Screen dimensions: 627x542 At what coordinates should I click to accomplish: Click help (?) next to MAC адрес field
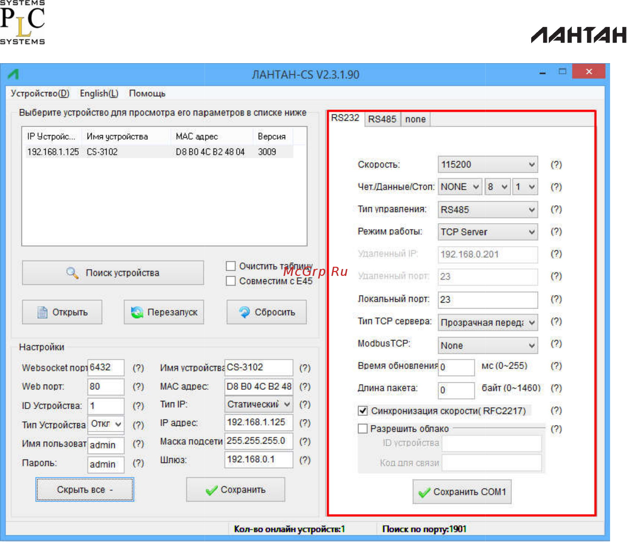(x=305, y=386)
